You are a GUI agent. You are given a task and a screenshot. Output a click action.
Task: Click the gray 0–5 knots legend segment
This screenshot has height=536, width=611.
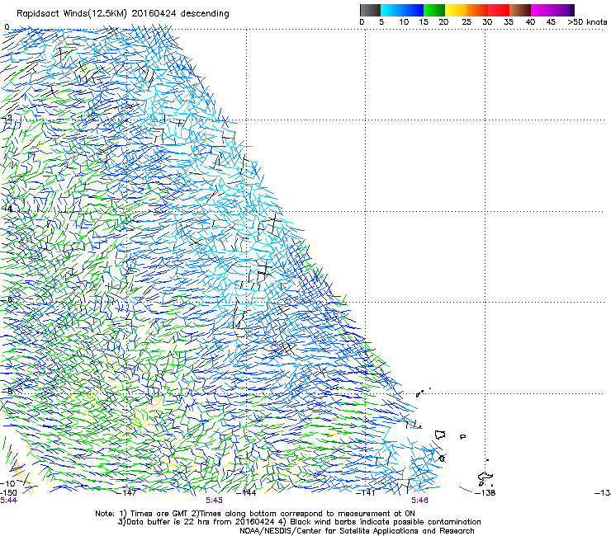370,10
